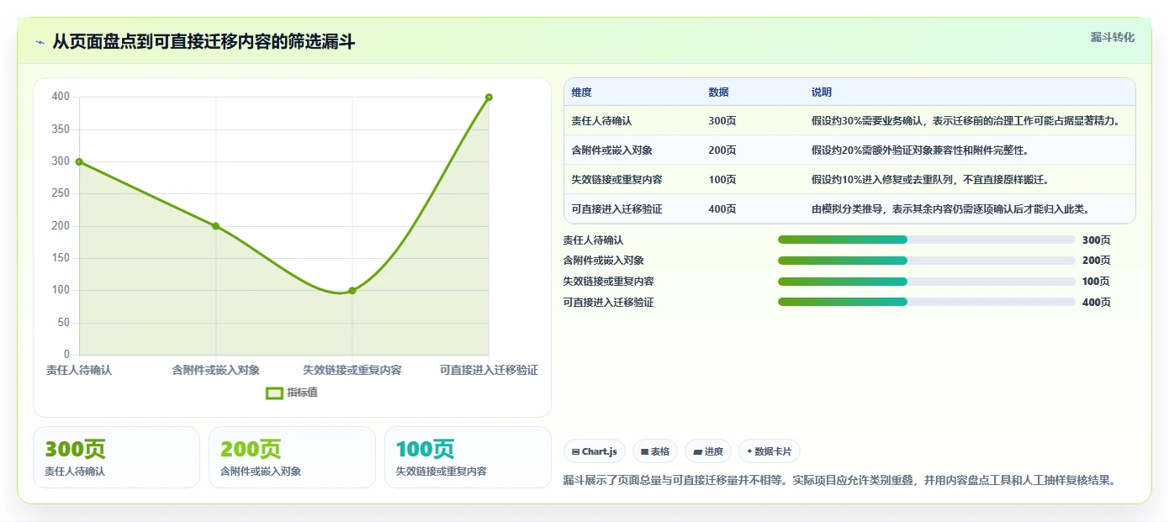This screenshot has width=1169, height=522.
Task: Click the x-axis label 可直接进入迁移验证 on the chart
Action: [x=489, y=370]
